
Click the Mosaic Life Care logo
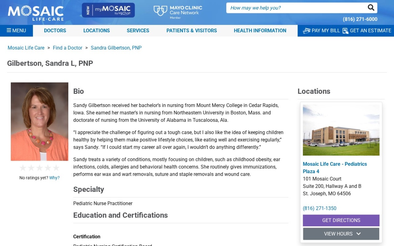tap(35, 13)
